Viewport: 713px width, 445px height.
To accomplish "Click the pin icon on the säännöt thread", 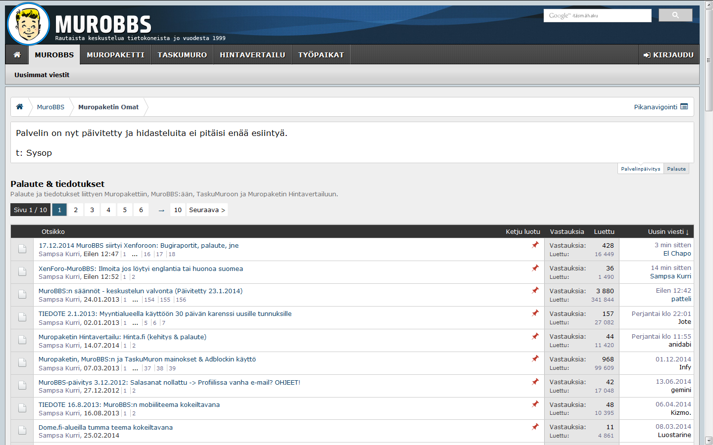I will [535, 290].
